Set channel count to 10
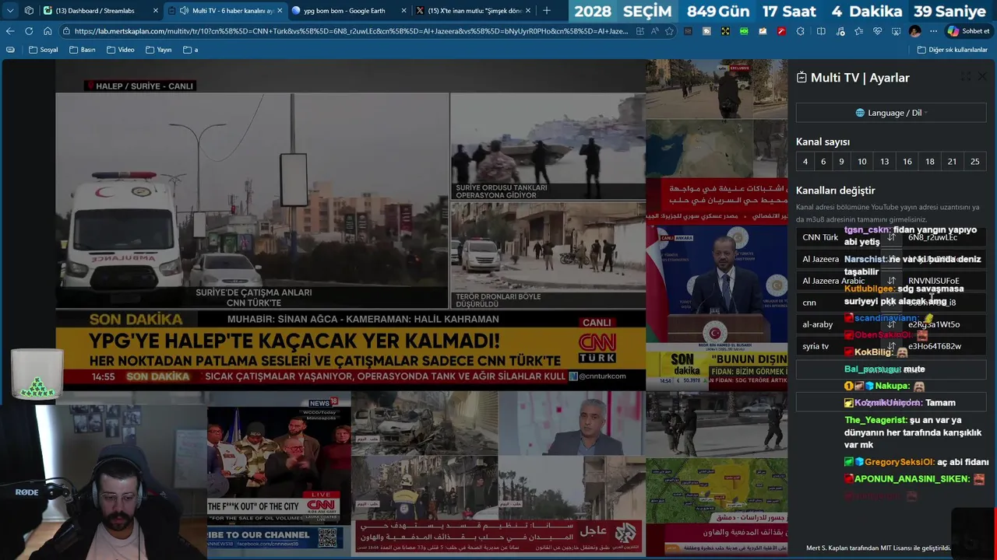Image resolution: width=997 pixels, height=560 pixels. click(x=862, y=162)
